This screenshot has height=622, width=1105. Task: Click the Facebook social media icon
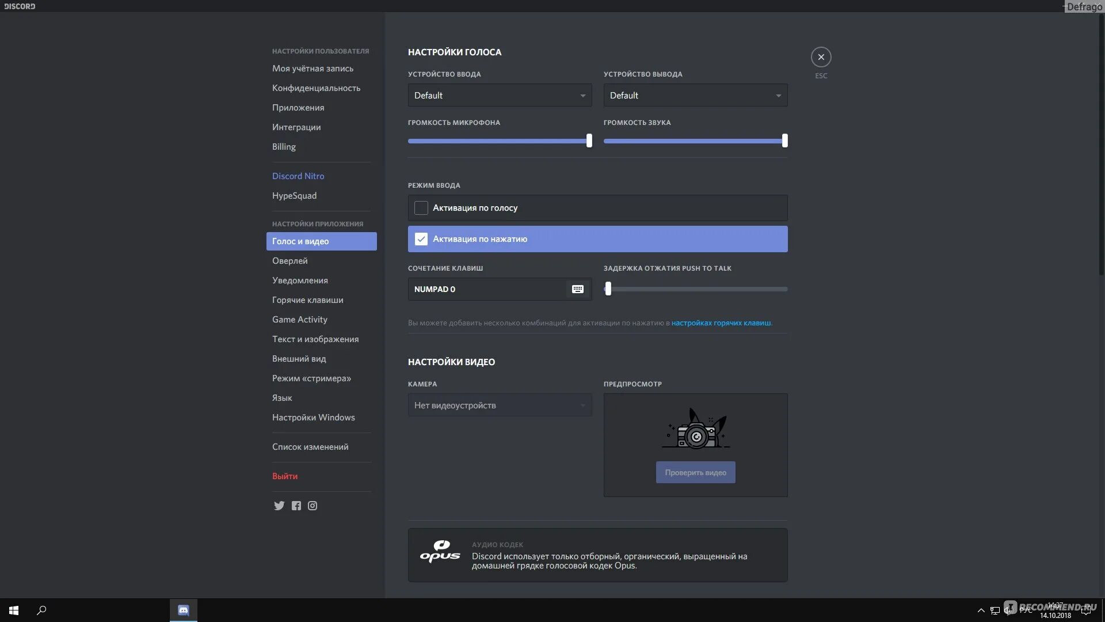pos(296,505)
